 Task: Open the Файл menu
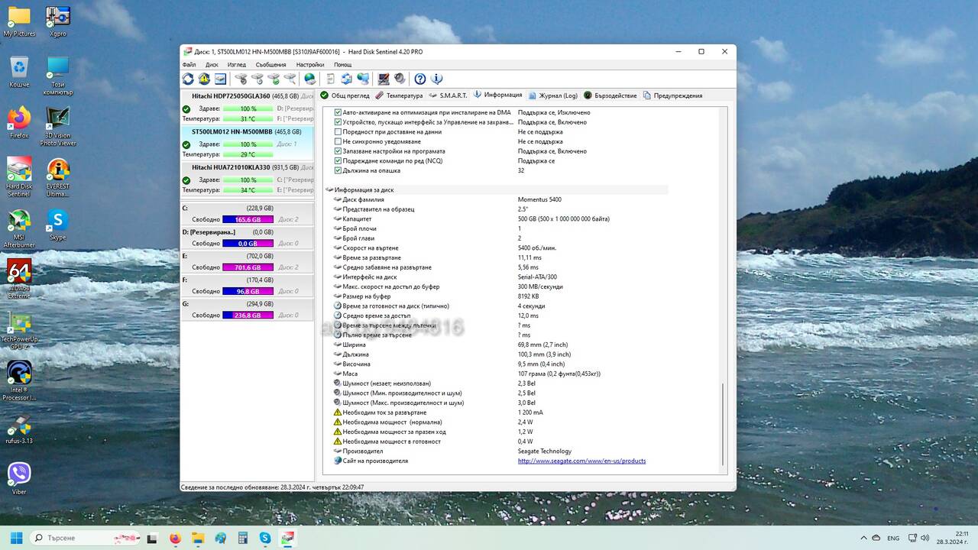189,65
